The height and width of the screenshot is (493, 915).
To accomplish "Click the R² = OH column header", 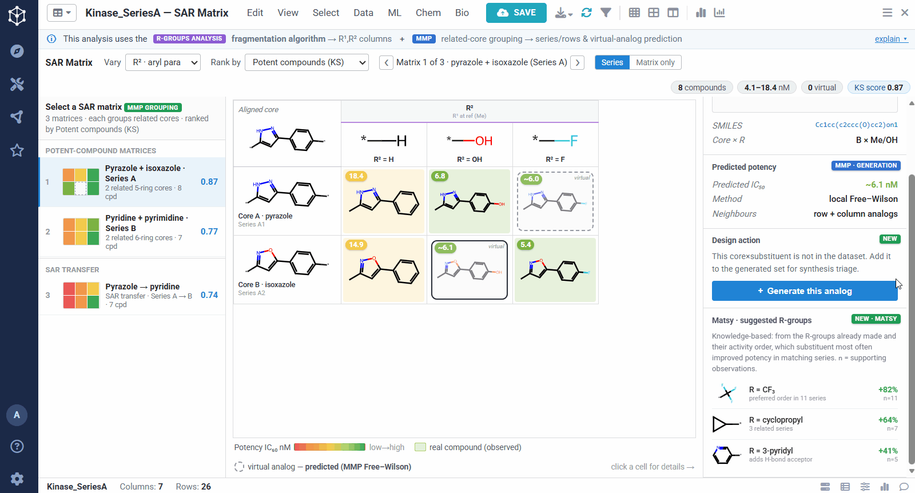I will [470, 145].
